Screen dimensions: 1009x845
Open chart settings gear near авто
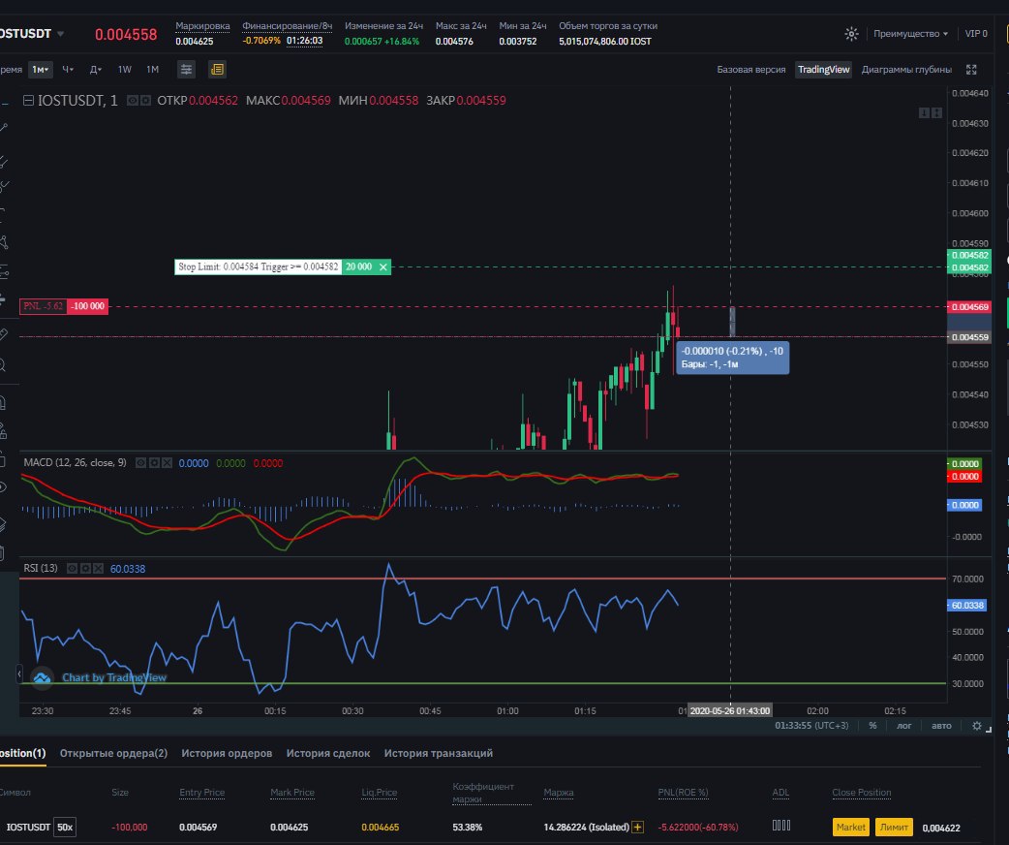point(977,726)
